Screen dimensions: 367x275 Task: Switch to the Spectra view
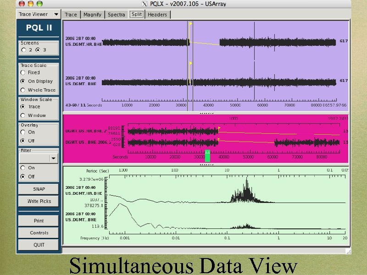tap(116, 14)
